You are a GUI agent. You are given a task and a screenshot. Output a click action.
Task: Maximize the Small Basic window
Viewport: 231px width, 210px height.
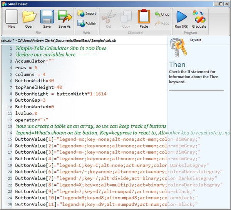[x=221, y=4]
